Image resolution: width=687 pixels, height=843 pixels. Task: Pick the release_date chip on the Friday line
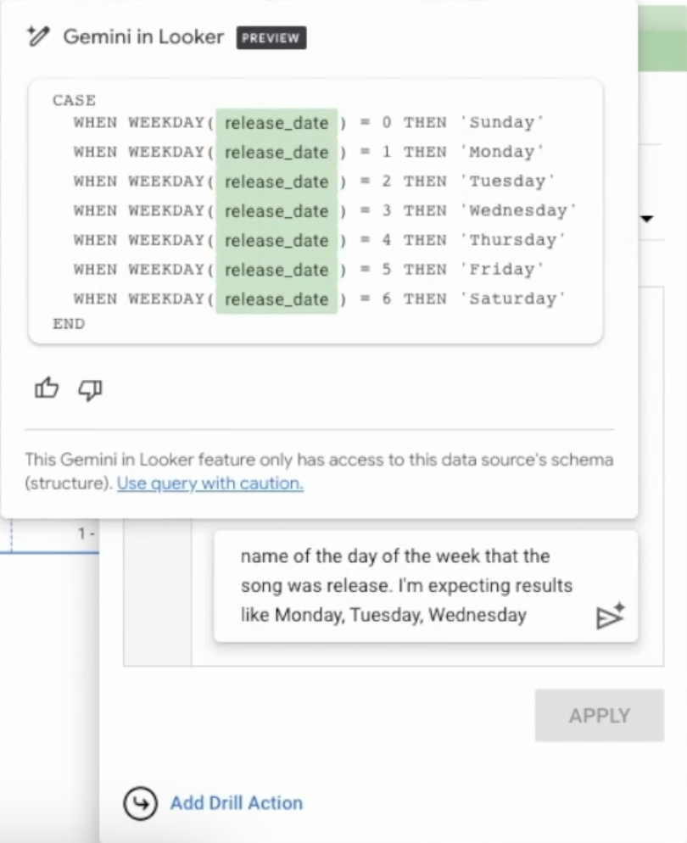tap(276, 270)
